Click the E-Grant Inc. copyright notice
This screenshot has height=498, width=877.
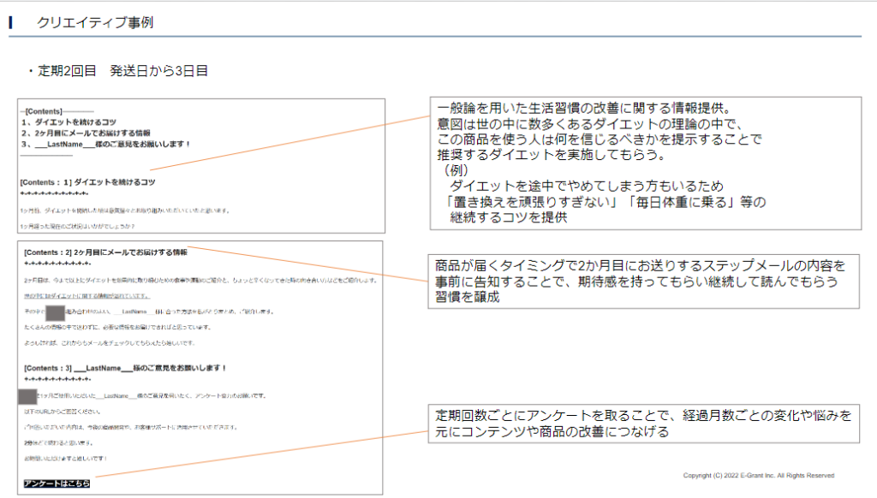(758, 476)
